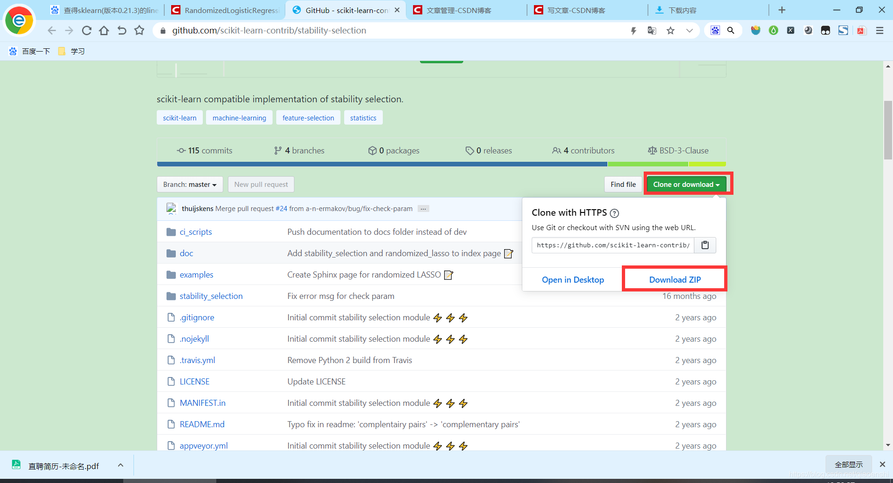The height and width of the screenshot is (483, 893).
Task: Switch to the 文章管理-CSDN博客 tab
Action: 467,10
